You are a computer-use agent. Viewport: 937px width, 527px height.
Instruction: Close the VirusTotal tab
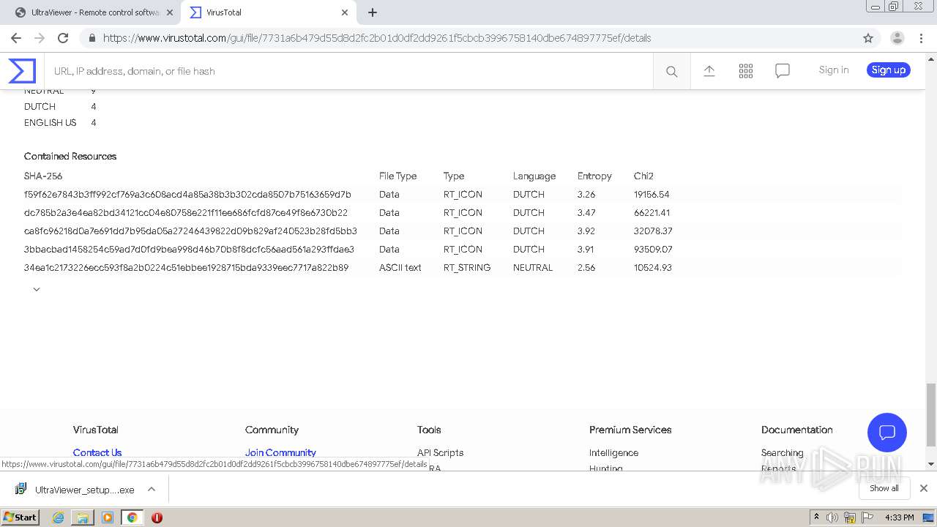[345, 12]
